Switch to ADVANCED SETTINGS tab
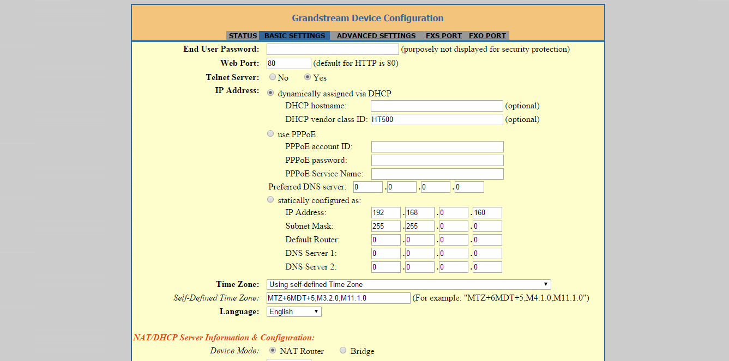 click(x=376, y=36)
